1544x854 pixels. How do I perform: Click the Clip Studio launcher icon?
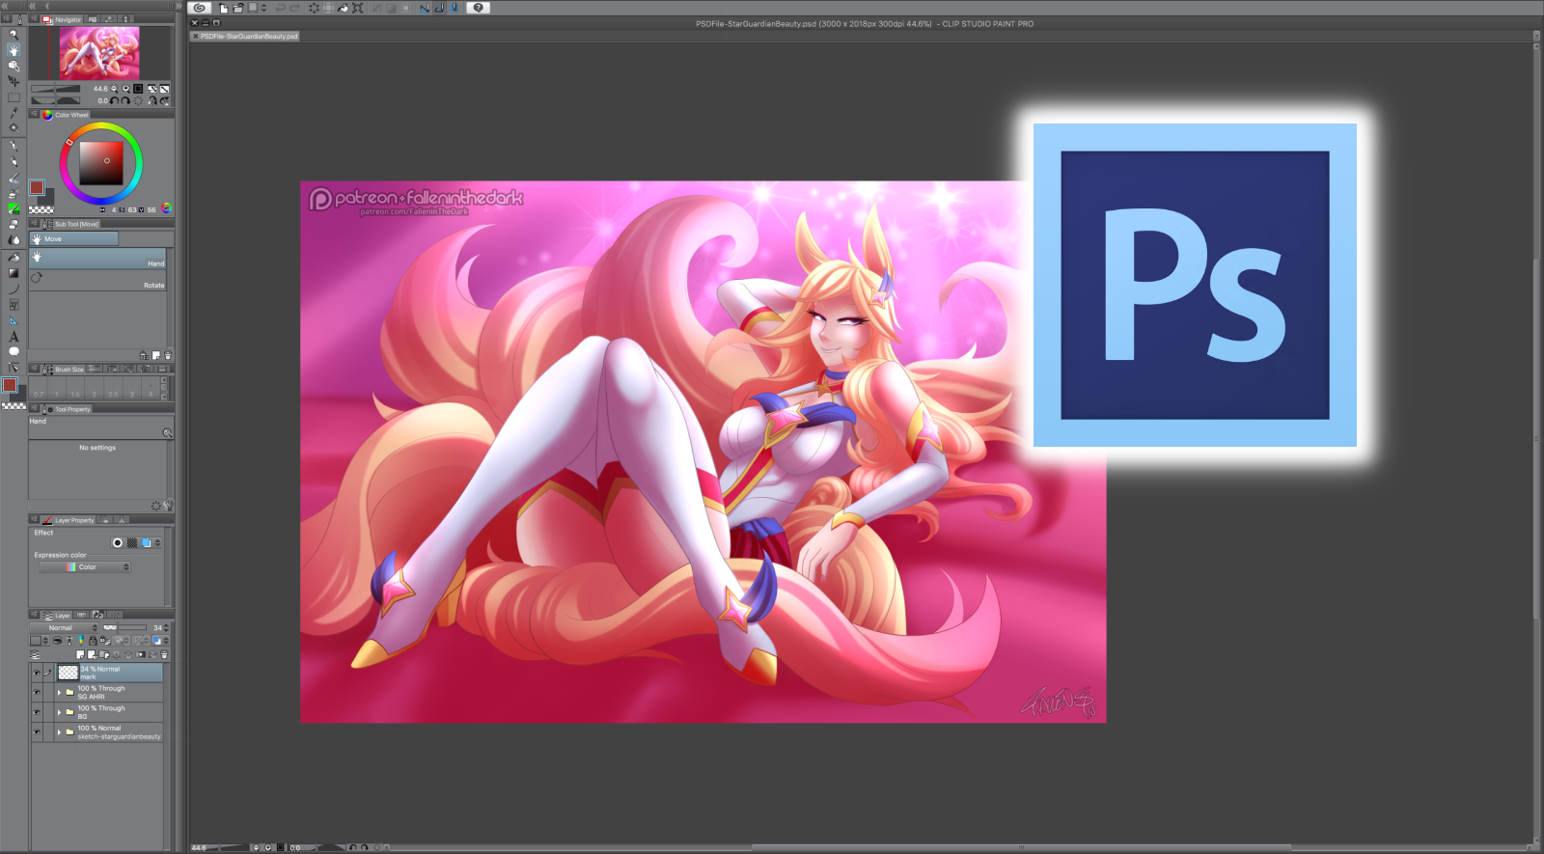pyautogui.click(x=200, y=8)
